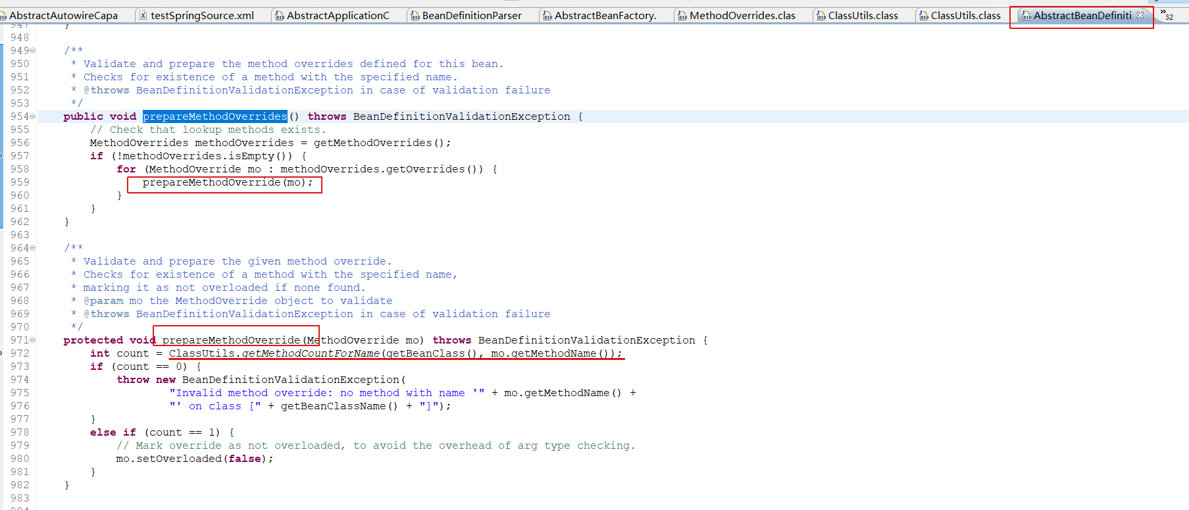Click line number 972 in the gutter

coord(20,353)
